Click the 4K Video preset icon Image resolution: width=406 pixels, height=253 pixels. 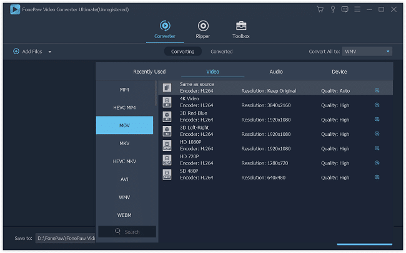point(167,102)
